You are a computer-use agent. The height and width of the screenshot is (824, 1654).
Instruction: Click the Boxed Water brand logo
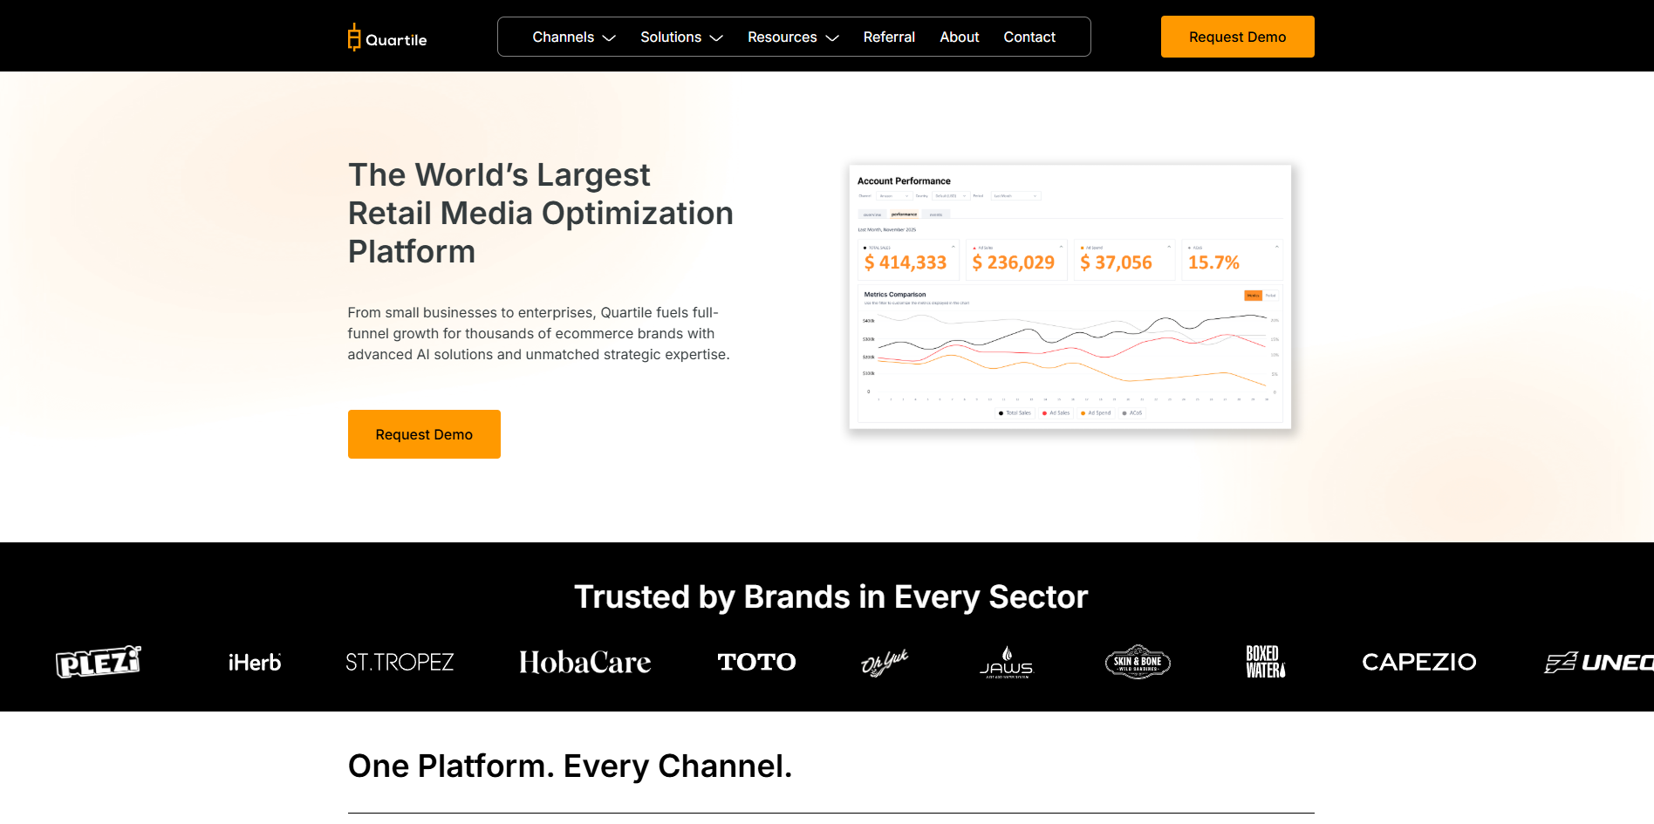[1265, 662]
